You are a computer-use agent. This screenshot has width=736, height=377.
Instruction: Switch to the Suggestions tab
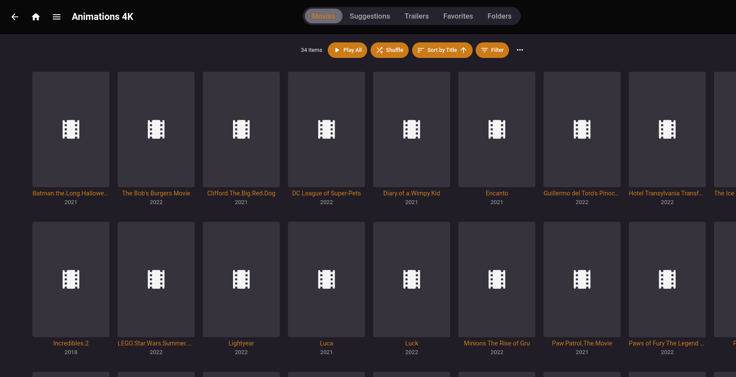click(370, 16)
